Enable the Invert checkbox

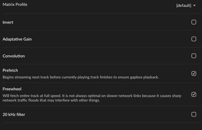point(194,22)
